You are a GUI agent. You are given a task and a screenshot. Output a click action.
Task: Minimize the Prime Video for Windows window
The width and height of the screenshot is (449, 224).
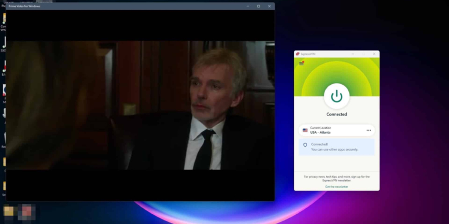point(248,6)
